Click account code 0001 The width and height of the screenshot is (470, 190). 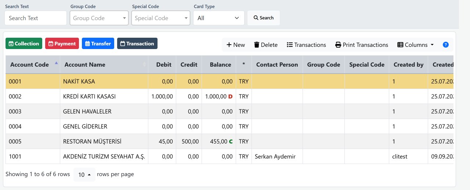tap(15, 81)
